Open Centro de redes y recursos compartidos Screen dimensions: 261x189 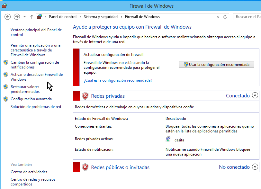pyautogui.click(x=33, y=182)
